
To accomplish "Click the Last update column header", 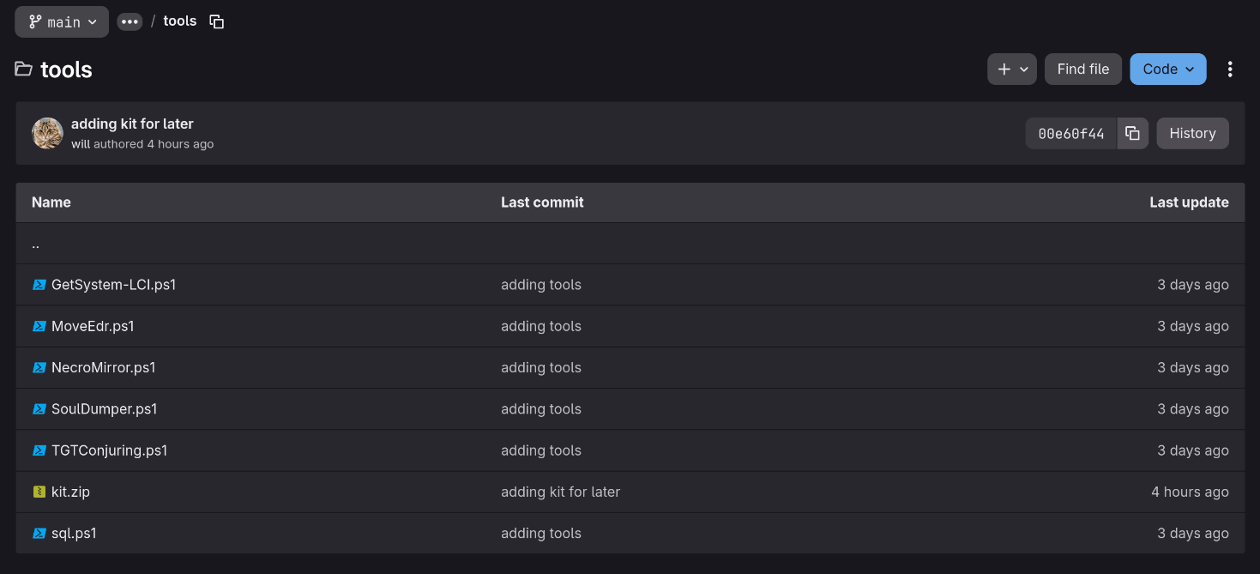I will [1189, 202].
